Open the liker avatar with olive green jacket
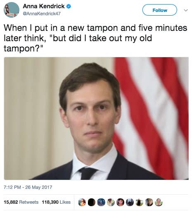Viewport: 194px width, 214px height. point(111,202)
